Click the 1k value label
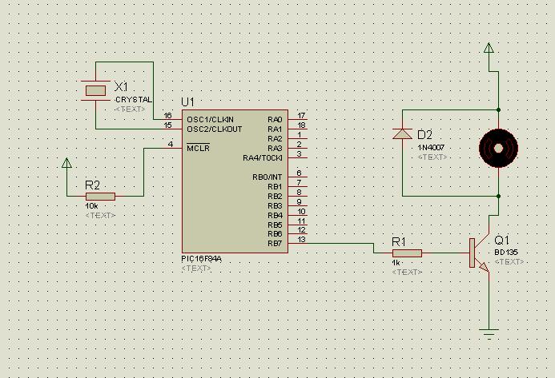This screenshot has width=555, height=378. pyautogui.click(x=396, y=263)
